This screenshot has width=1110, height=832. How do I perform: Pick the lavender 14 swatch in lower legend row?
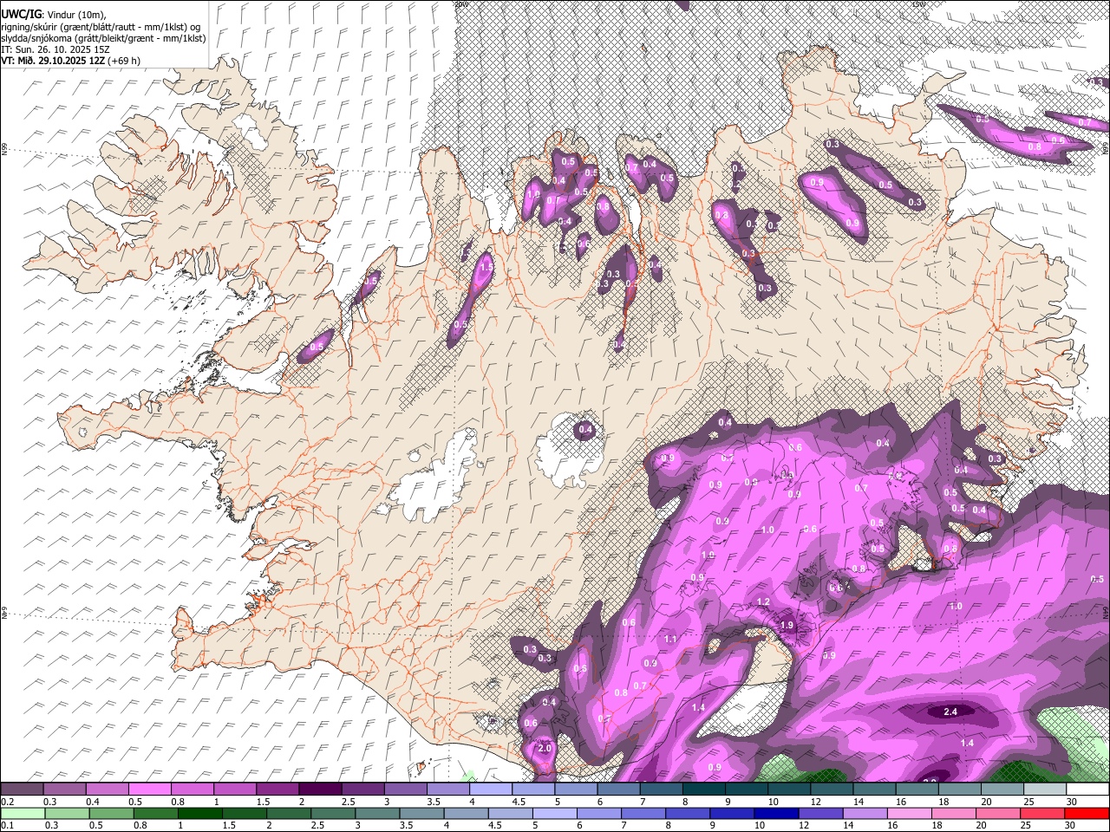pyautogui.click(x=865, y=814)
